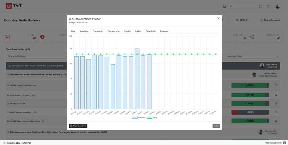Switch to the Planos de Ação tab
Image resolution: width=288 pixels, height=145 pixels.
[113, 31]
